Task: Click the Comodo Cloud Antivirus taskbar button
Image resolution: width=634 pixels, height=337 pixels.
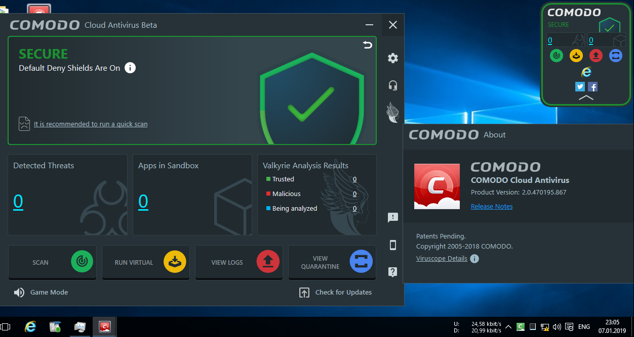Action: (x=105, y=327)
